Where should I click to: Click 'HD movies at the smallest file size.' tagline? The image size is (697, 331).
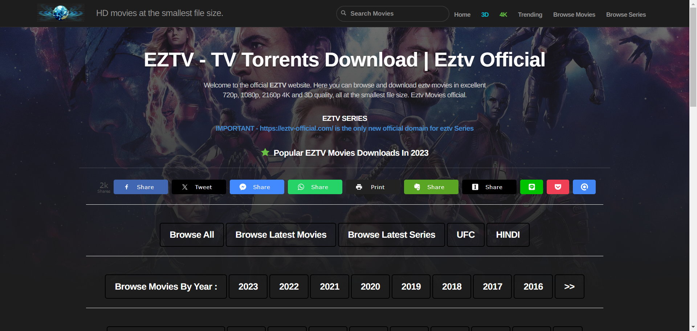pos(160,13)
